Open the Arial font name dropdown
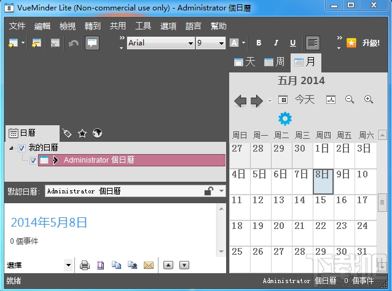The image size is (392, 291). pyautogui.click(x=161, y=43)
